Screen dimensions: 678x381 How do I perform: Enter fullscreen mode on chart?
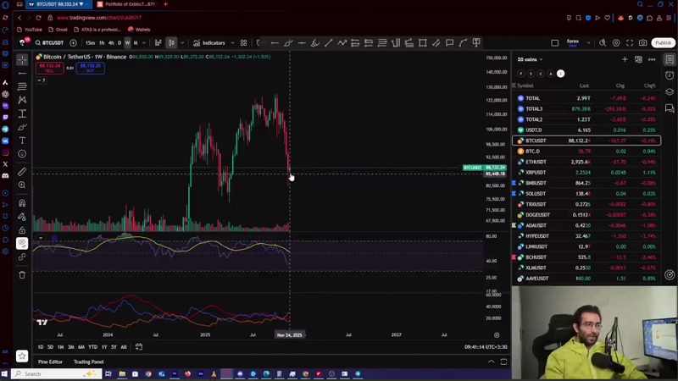pos(630,43)
